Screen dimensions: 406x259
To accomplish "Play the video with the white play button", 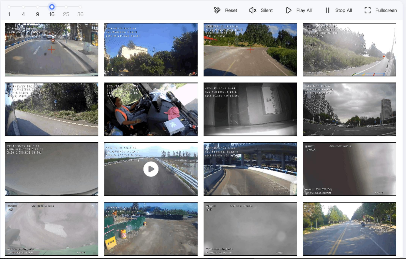I will pos(151,169).
